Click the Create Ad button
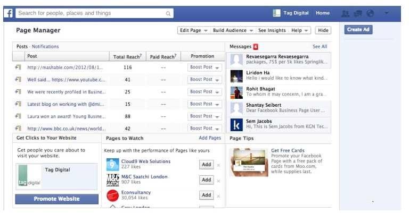The width and height of the screenshot is (409, 213). pyautogui.click(x=358, y=30)
